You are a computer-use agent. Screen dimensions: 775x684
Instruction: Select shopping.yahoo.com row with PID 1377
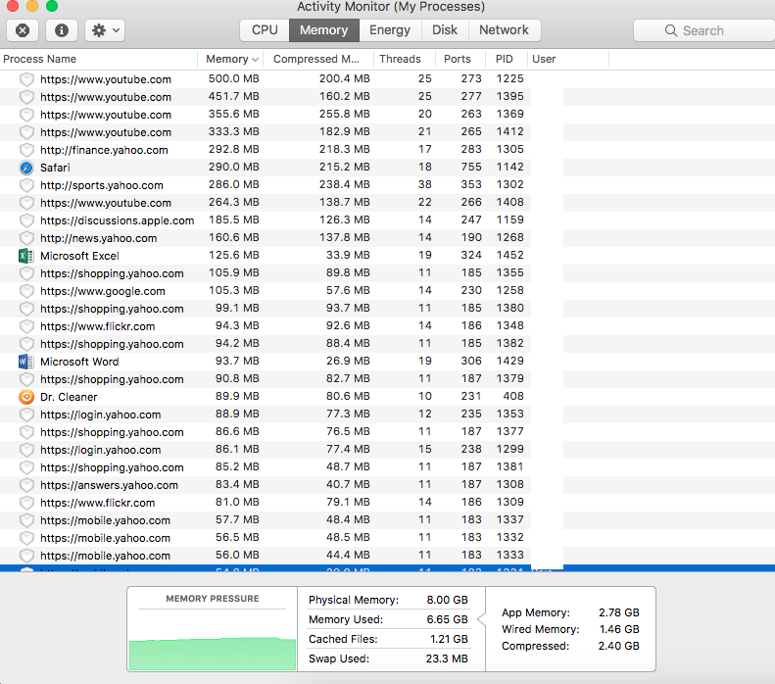click(388, 432)
